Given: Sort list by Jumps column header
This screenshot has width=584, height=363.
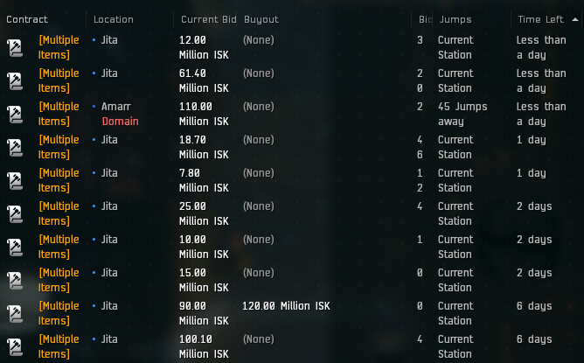Looking at the screenshot, I should click(455, 20).
